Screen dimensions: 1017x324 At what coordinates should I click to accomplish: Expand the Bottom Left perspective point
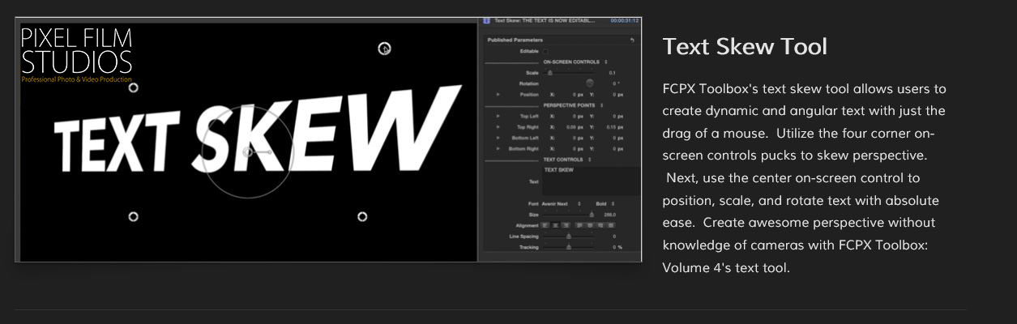[498, 138]
